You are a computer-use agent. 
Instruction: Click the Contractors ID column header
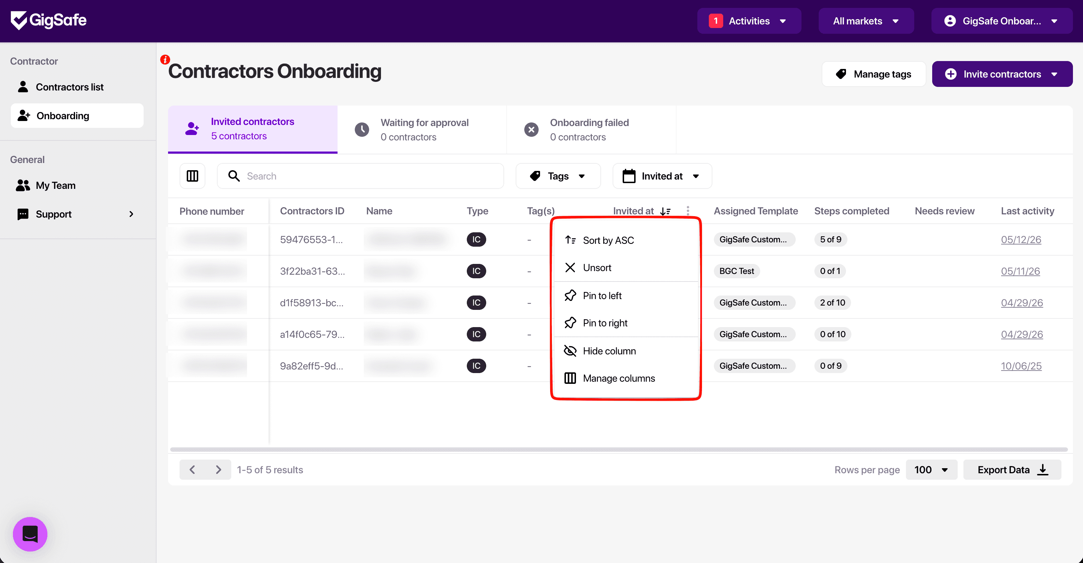(312, 211)
